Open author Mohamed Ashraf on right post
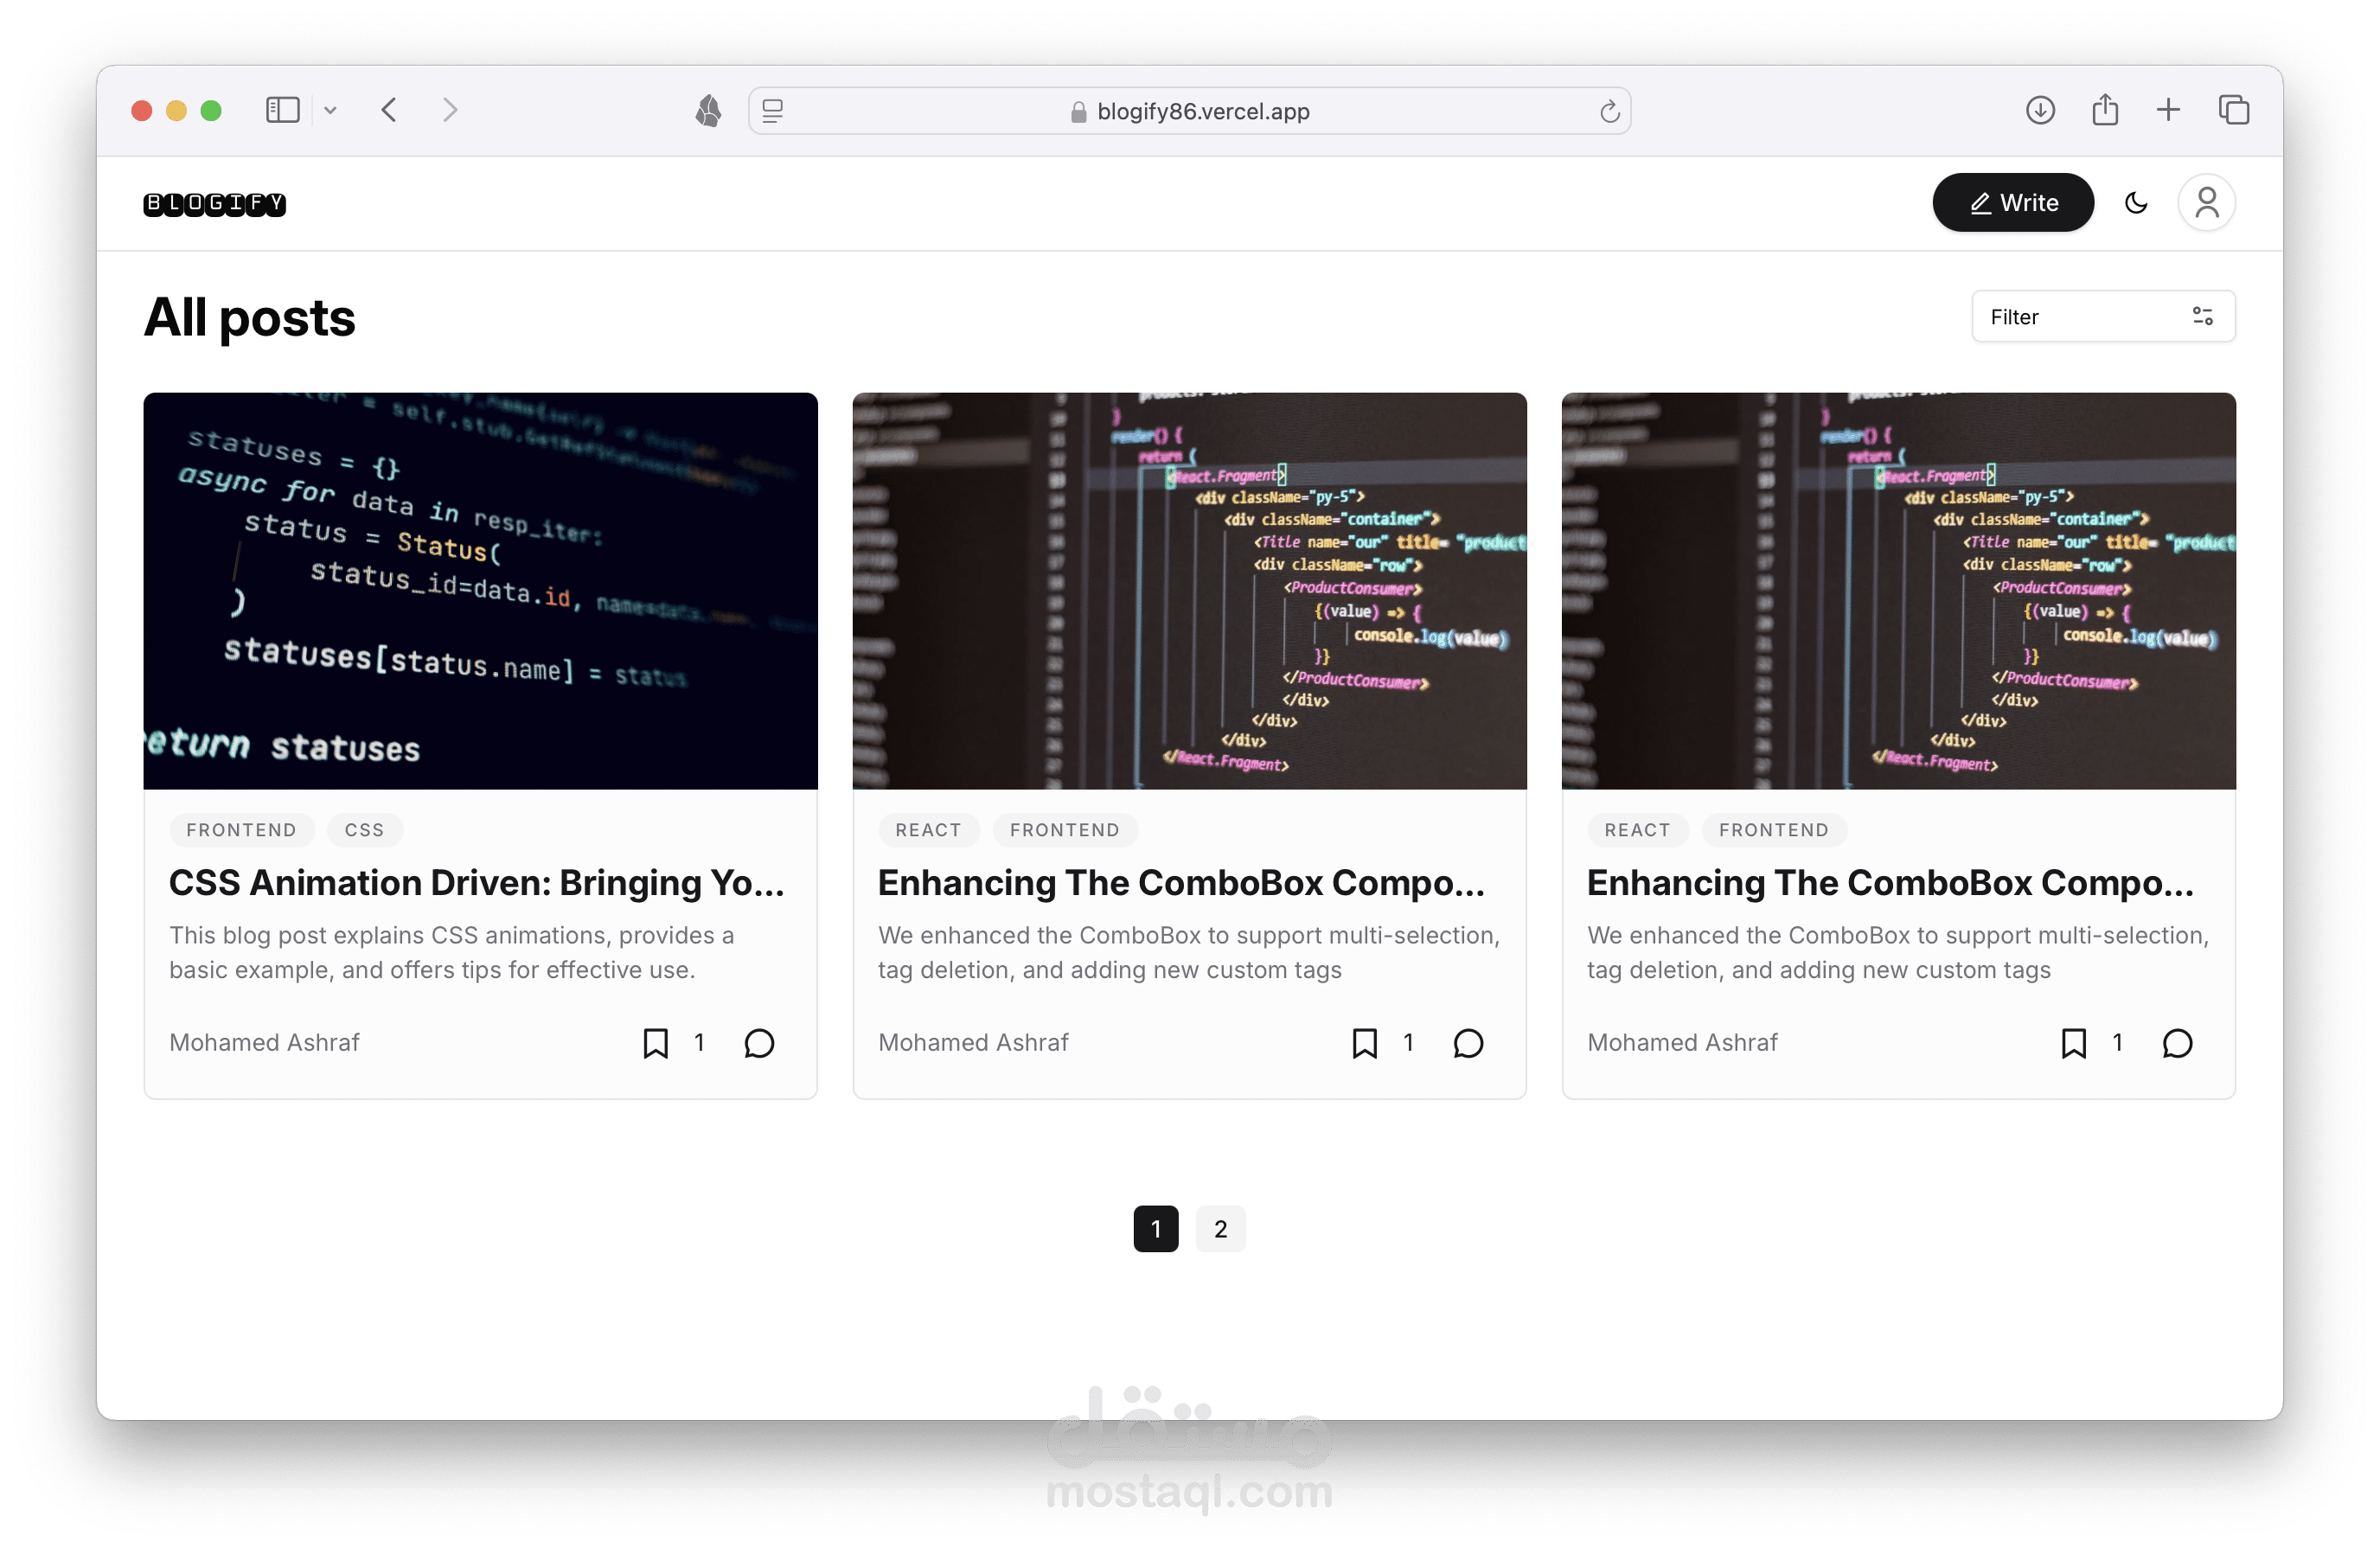The height and width of the screenshot is (1548, 2380). pos(1682,1042)
